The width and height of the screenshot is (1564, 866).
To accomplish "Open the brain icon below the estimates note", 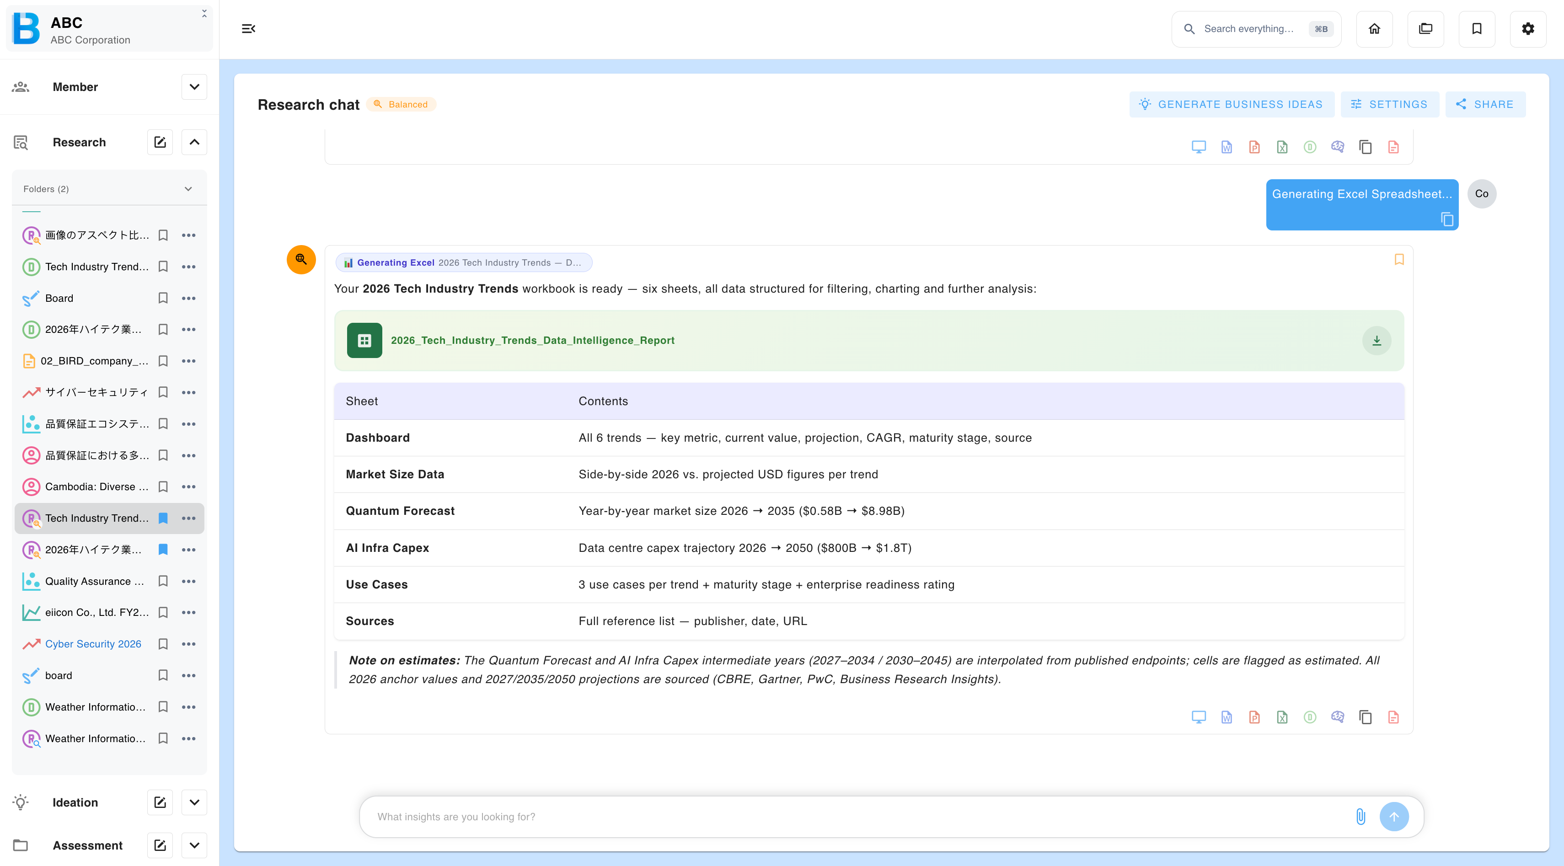I will 1338,717.
